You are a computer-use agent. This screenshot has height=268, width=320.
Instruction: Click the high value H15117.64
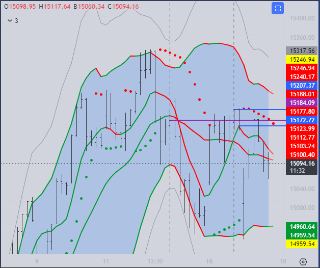(x=55, y=7)
